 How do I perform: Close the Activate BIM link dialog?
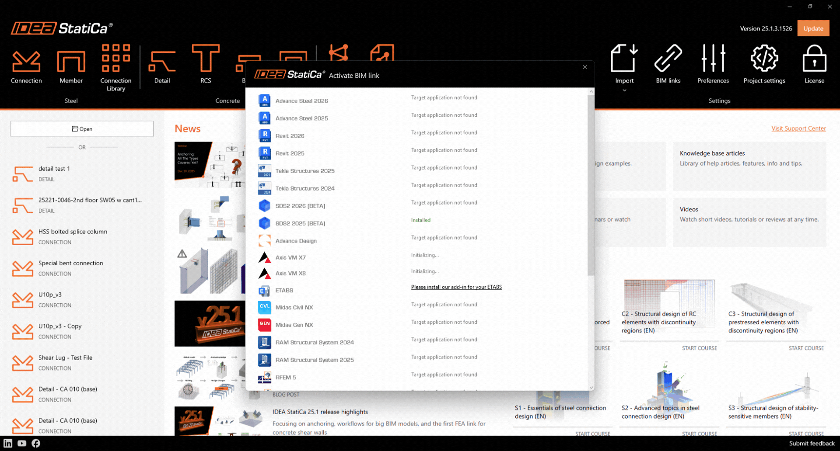click(x=585, y=67)
